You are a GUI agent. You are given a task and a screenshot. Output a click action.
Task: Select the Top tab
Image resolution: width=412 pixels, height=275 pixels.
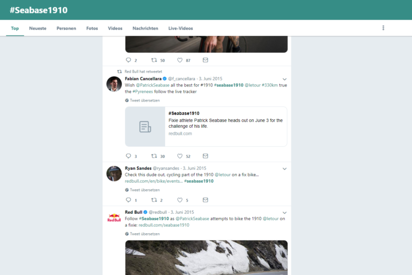click(x=14, y=28)
